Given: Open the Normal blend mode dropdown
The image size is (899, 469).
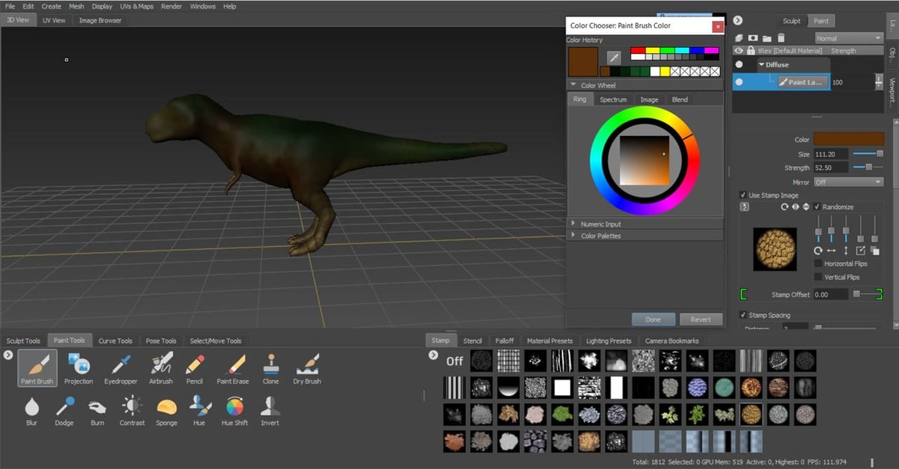Looking at the screenshot, I should point(847,37).
